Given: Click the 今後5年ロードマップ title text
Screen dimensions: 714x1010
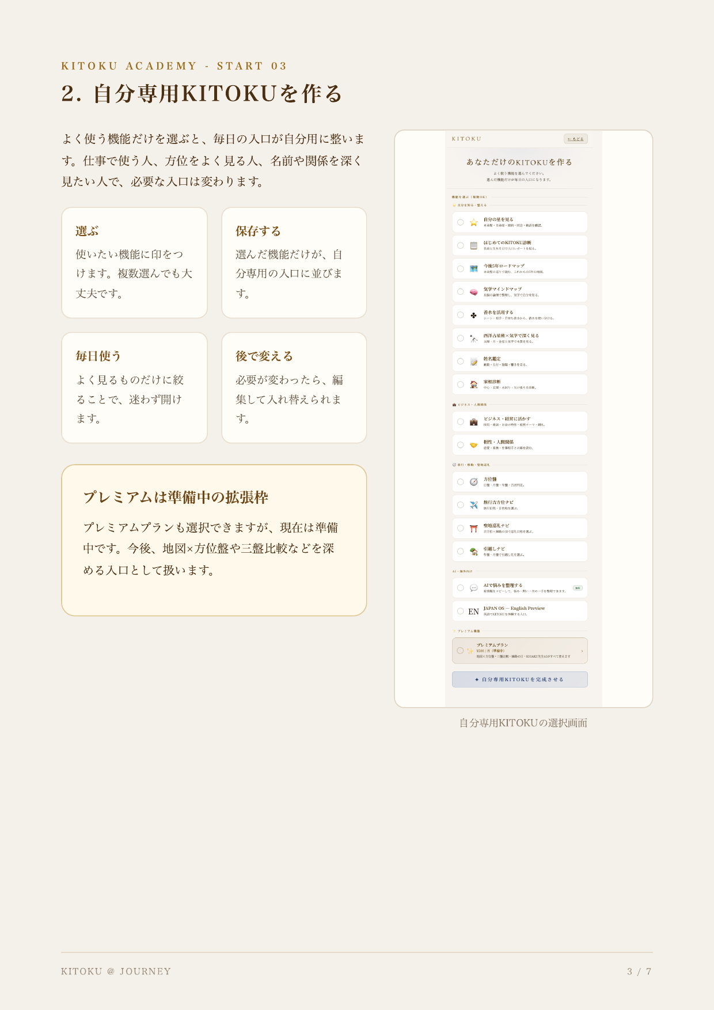Looking at the screenshot, I should (x=504, y=266).
